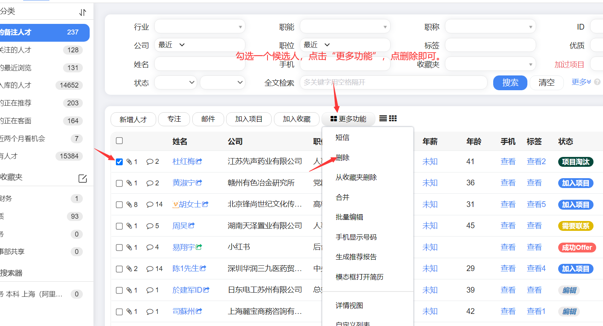Viewport: 603px width, 326px height.
Task: Click the blue 搜索 button
Action: click(510, 83)
